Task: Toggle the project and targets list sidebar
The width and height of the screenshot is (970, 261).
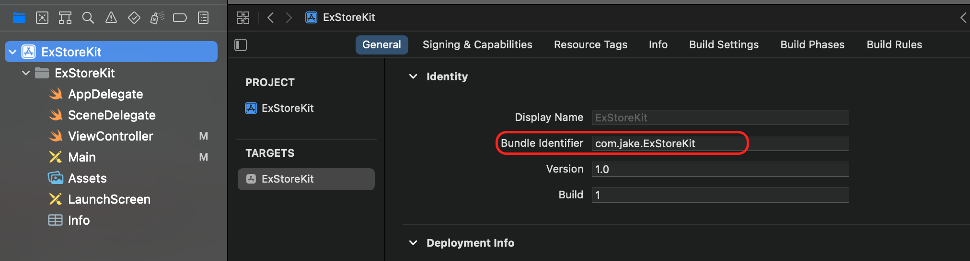Action: [x=241, y=45]
